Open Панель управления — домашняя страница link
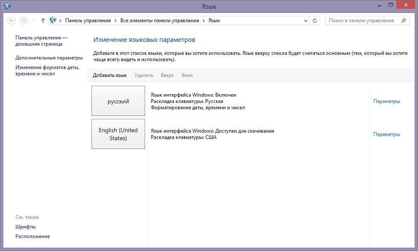This screenshot has width=418, height=251. (x=41, y=41)
